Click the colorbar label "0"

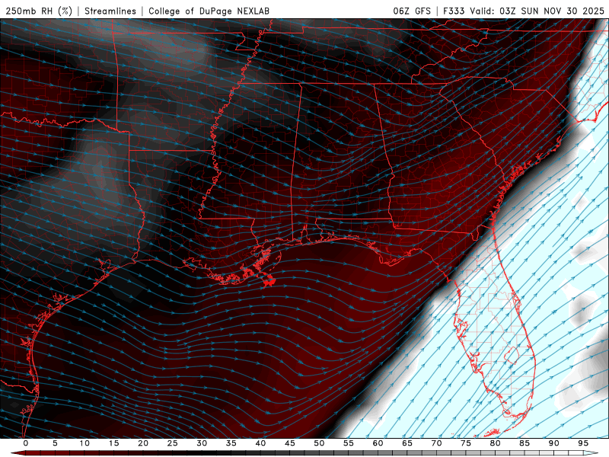coord(26,443)
